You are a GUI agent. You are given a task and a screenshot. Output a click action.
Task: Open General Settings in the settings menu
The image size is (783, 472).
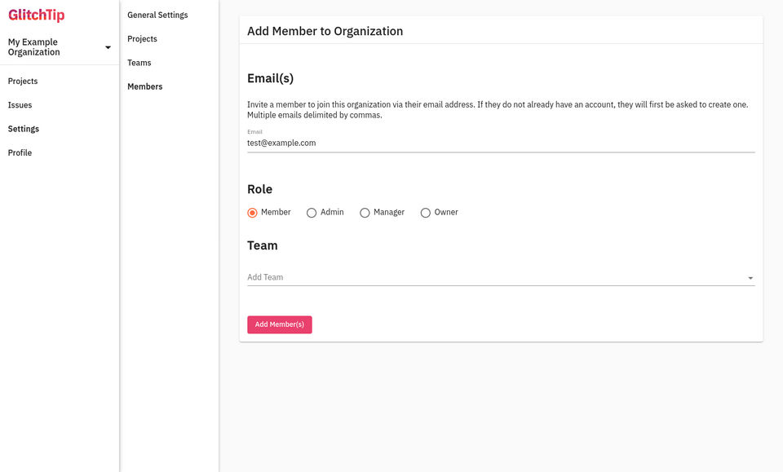point(157,15)
